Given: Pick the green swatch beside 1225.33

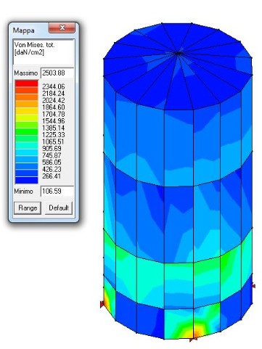Looking at the screenshot, I should pos(26,132).
